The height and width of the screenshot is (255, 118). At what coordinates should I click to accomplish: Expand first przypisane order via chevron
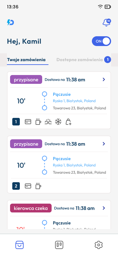coord(104,79)
